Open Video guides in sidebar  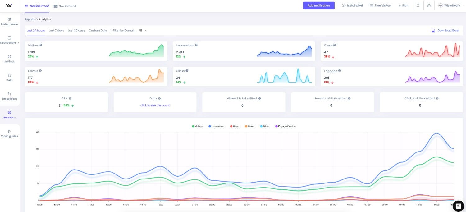tap(9, 134)
